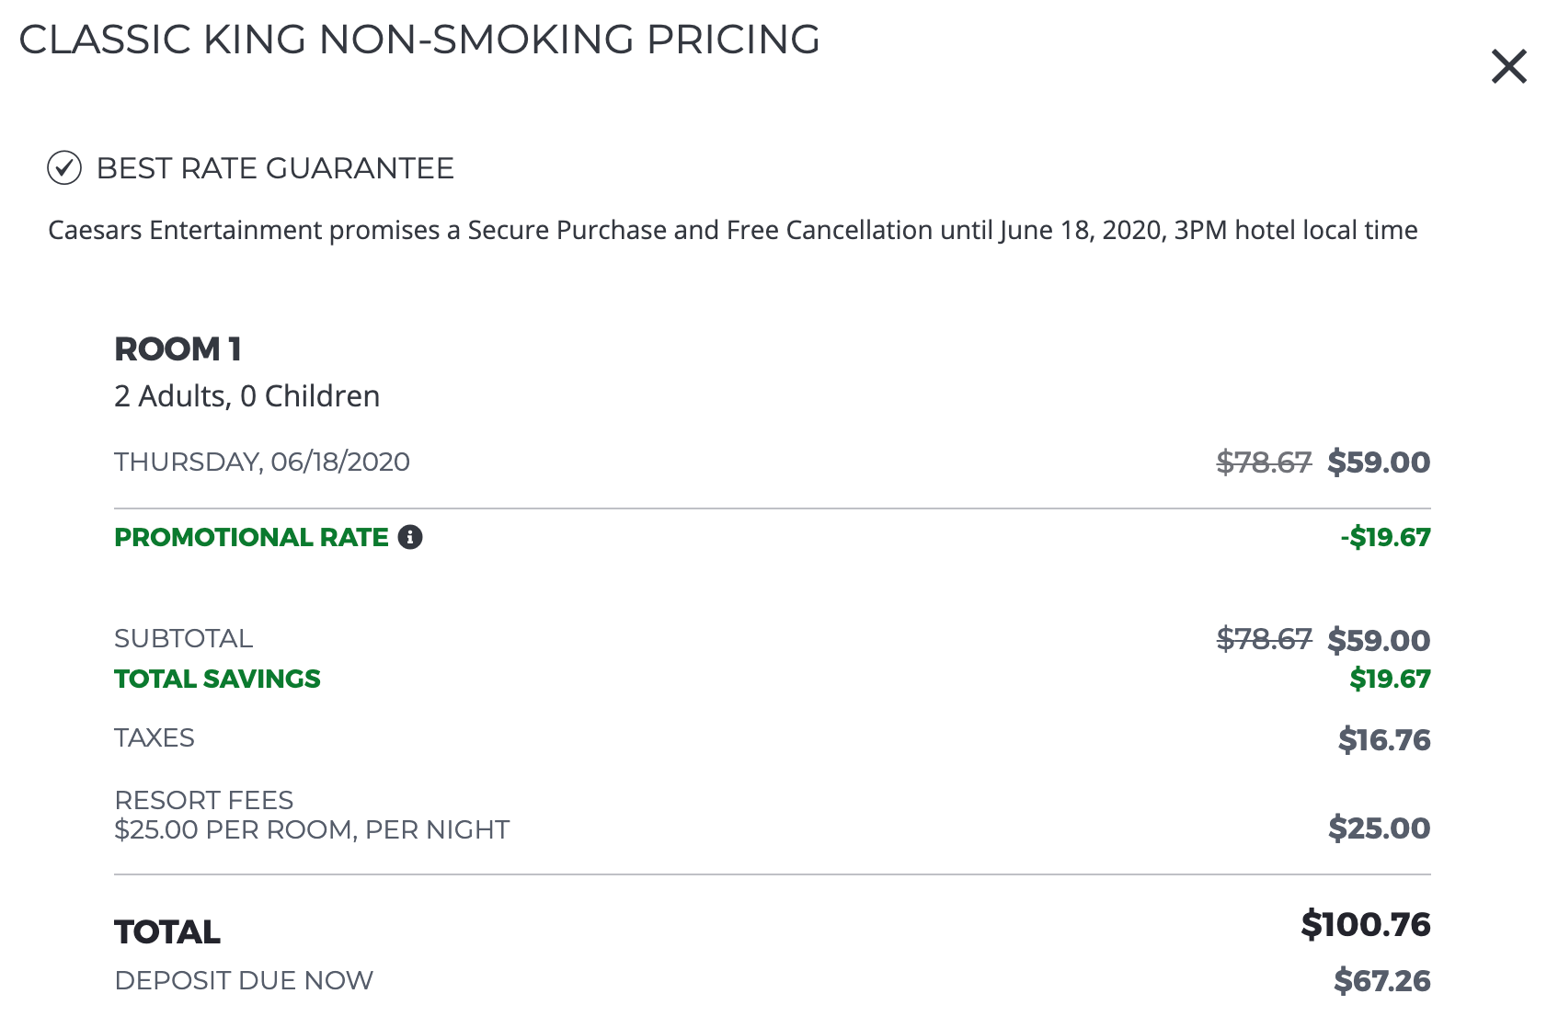Click the 2 Adults, 0 Children line
The width and height of the screenshot is (1547, 1028).
pyautogui.click(x=246, y=396)
